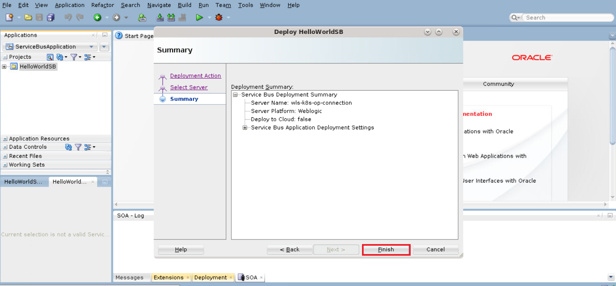The height and width of the screenshot is (286, 616).
Task: Click the Projects refresh icon
Action: [59, 57]
